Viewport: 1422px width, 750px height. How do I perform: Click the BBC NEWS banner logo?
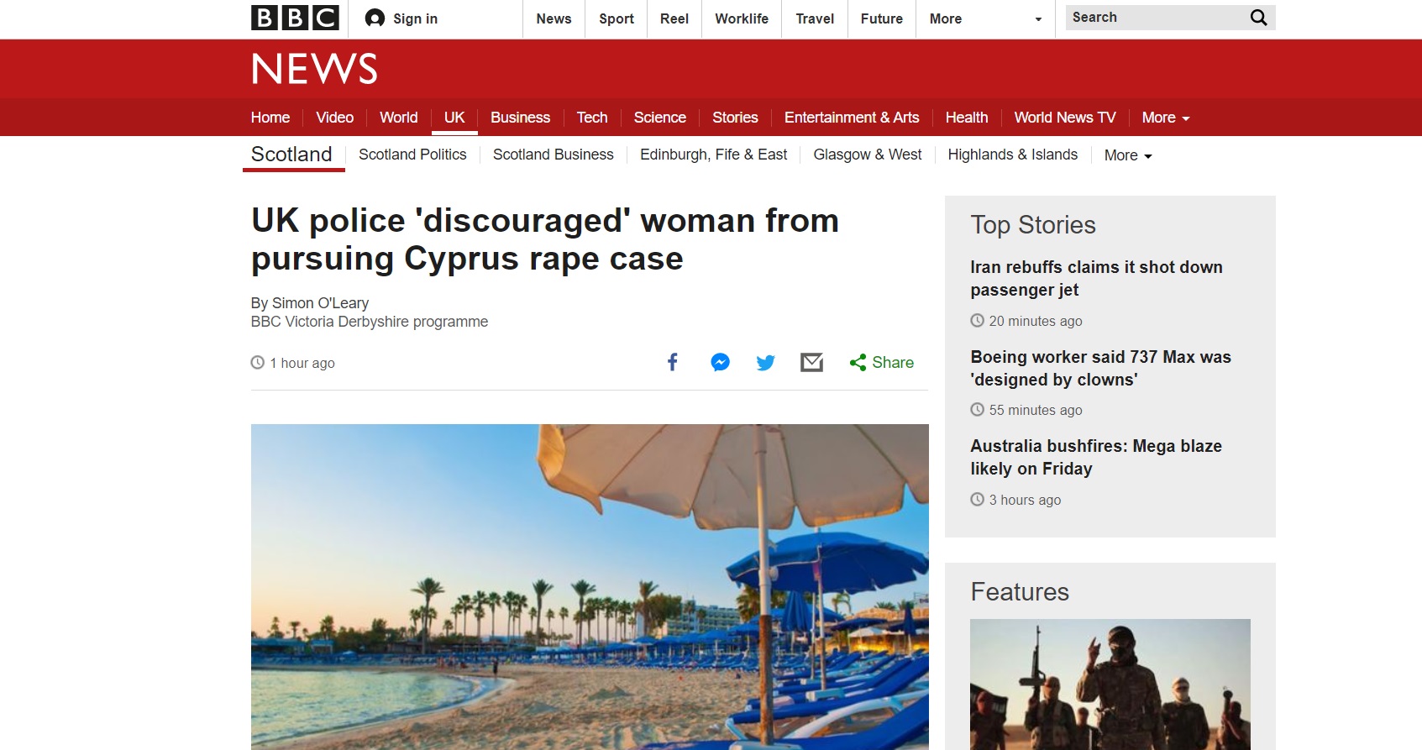click(314, 69)
